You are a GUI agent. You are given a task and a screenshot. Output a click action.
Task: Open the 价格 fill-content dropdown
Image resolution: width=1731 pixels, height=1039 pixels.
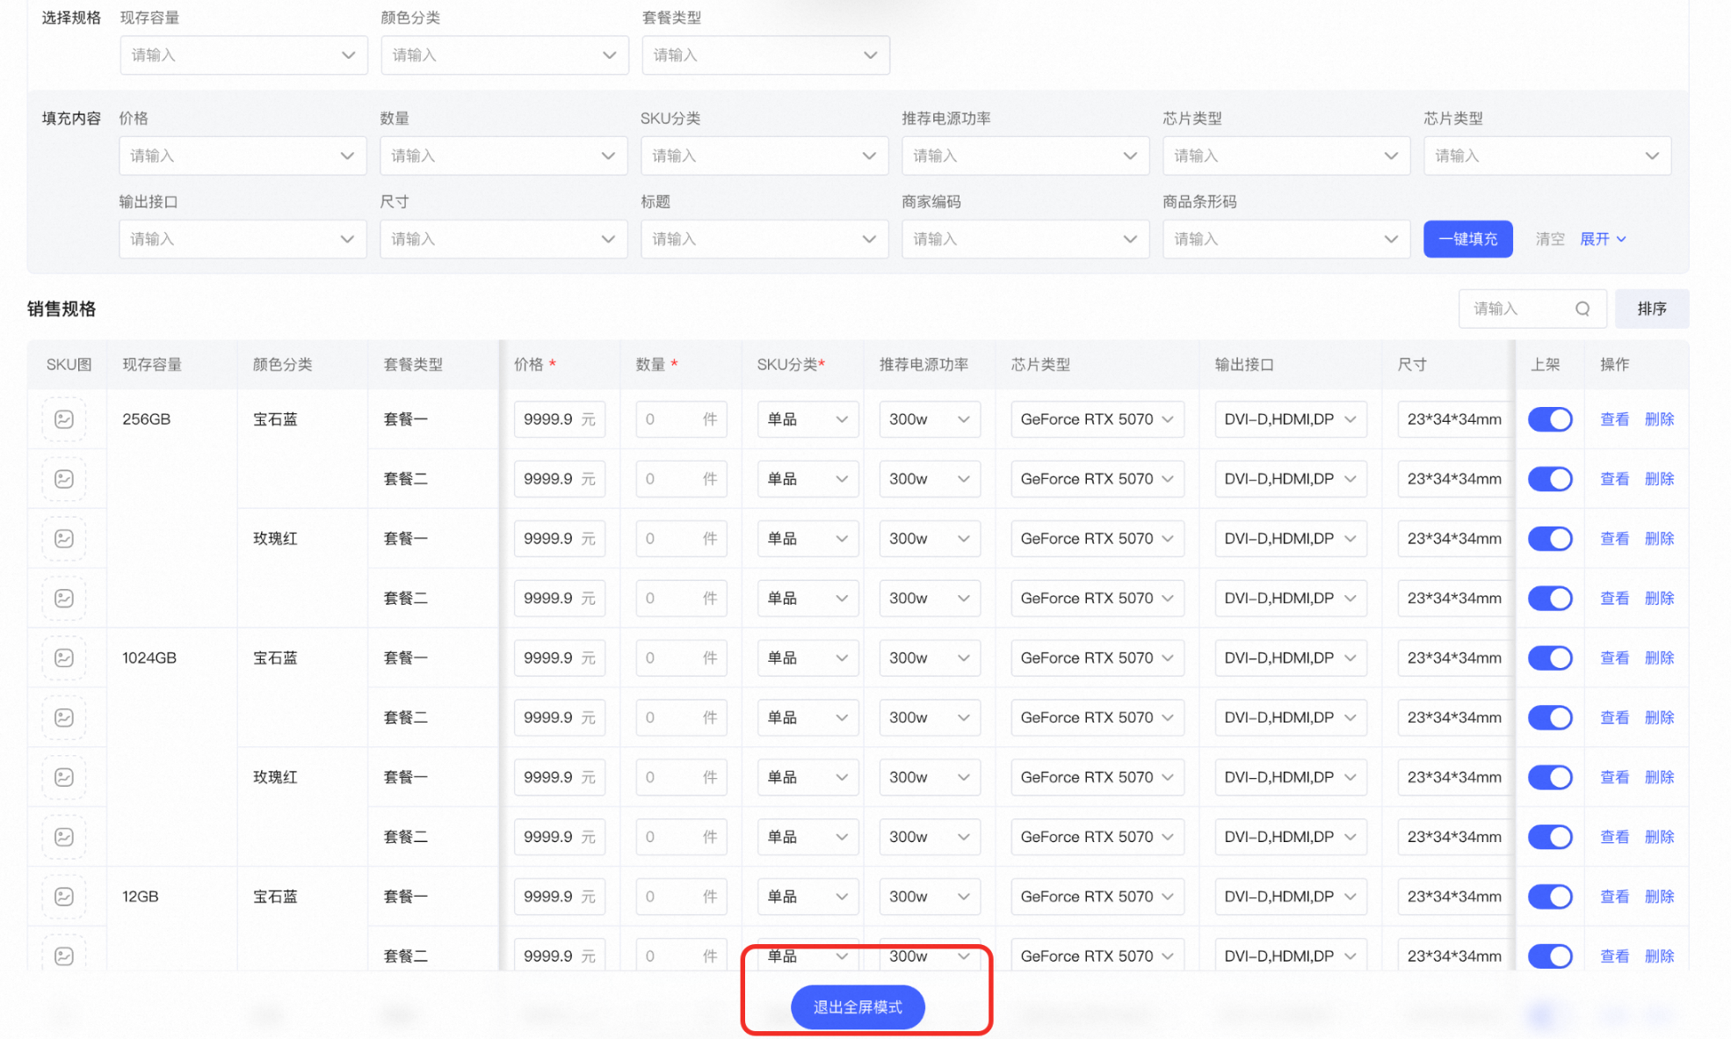point(243,156)
